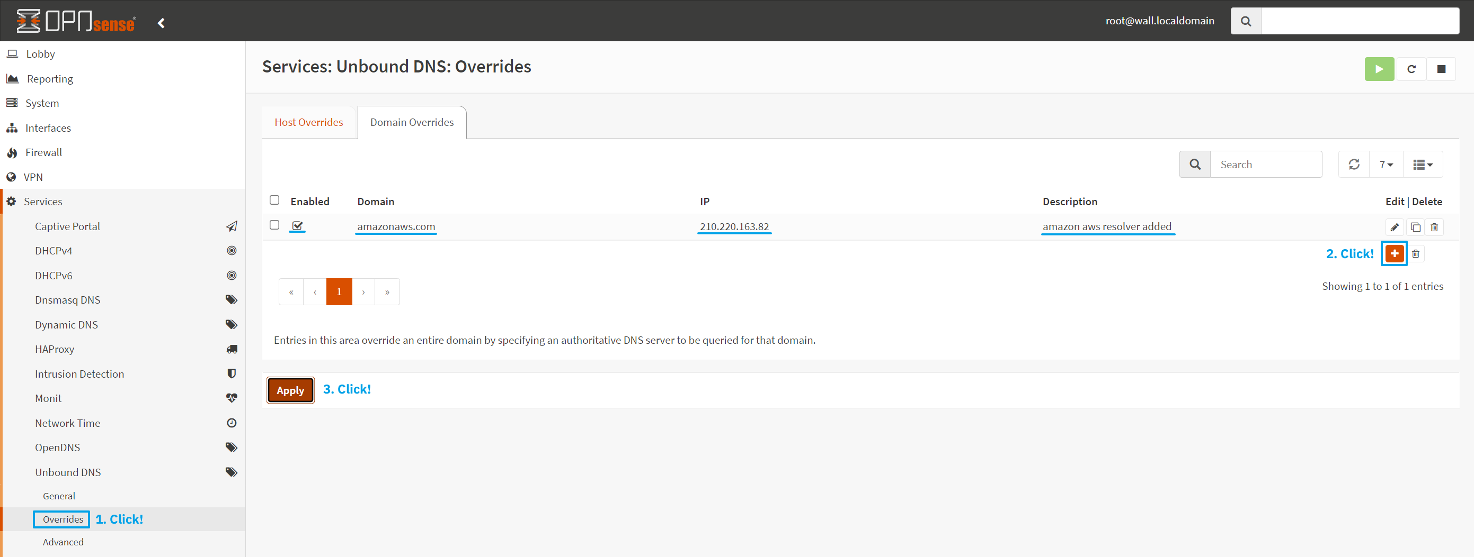1474x557 pixels.
Task: Jump to the last page of entries
Action: pyautogui.click(x=387, y=292)
